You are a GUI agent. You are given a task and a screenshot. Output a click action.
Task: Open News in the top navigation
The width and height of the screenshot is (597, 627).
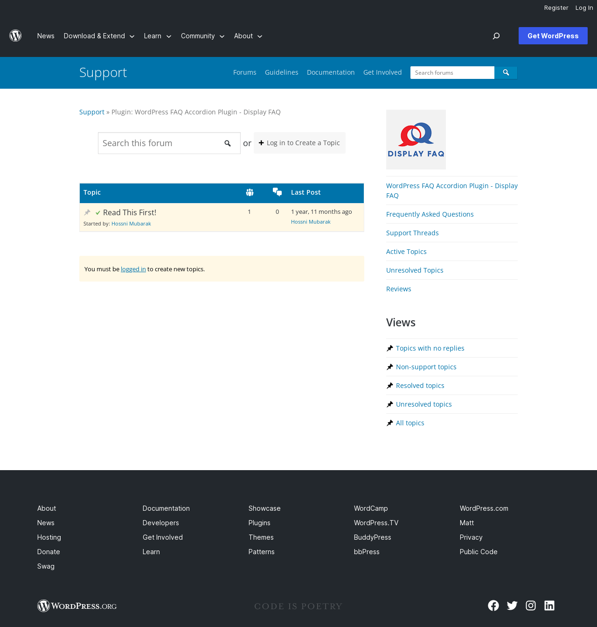(x=46, y=36)
